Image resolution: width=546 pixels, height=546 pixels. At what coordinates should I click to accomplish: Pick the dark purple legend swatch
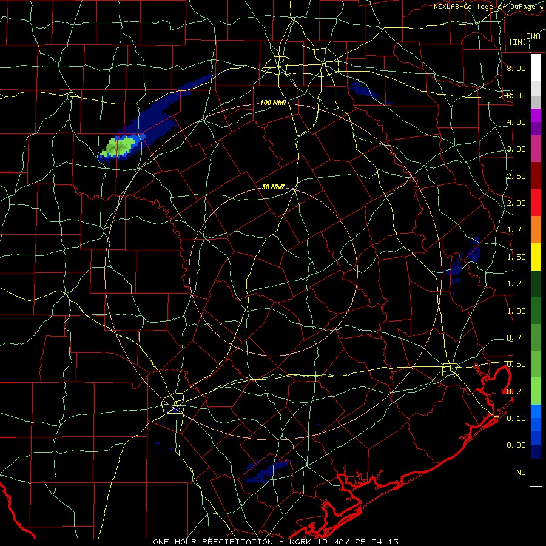[x=536, y=129]
